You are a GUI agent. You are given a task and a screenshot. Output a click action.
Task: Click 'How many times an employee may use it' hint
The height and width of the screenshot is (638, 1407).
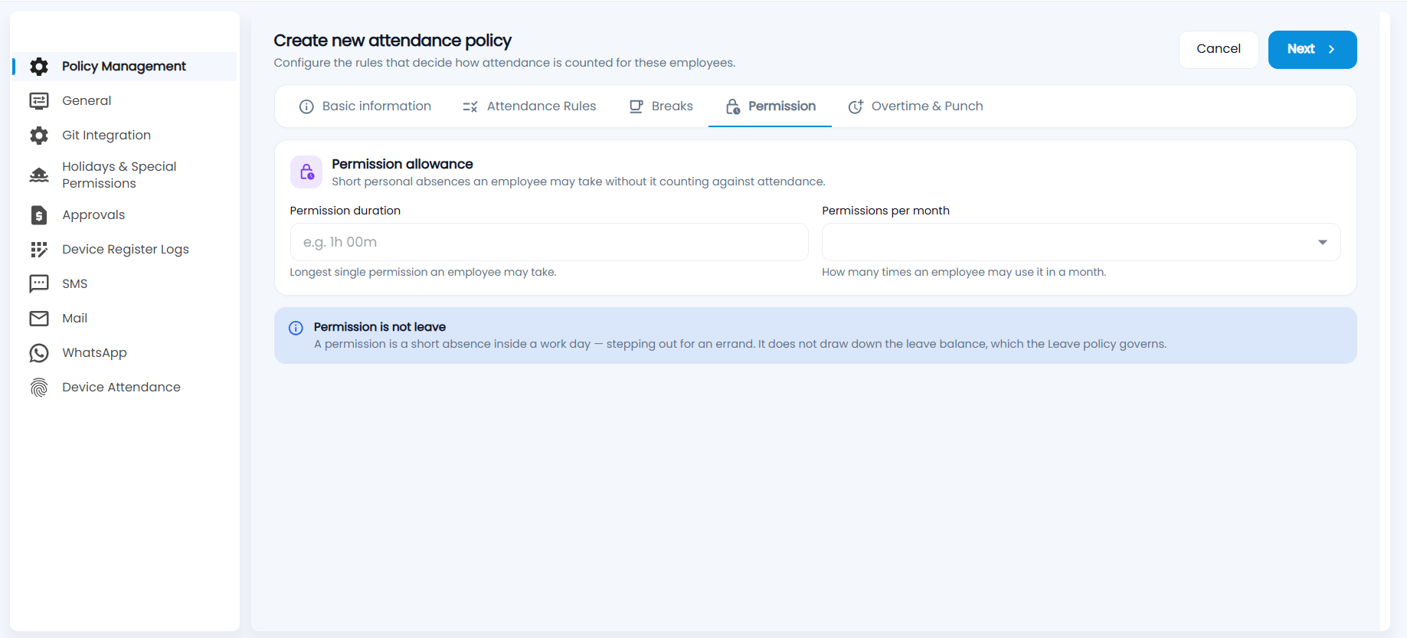964,272
